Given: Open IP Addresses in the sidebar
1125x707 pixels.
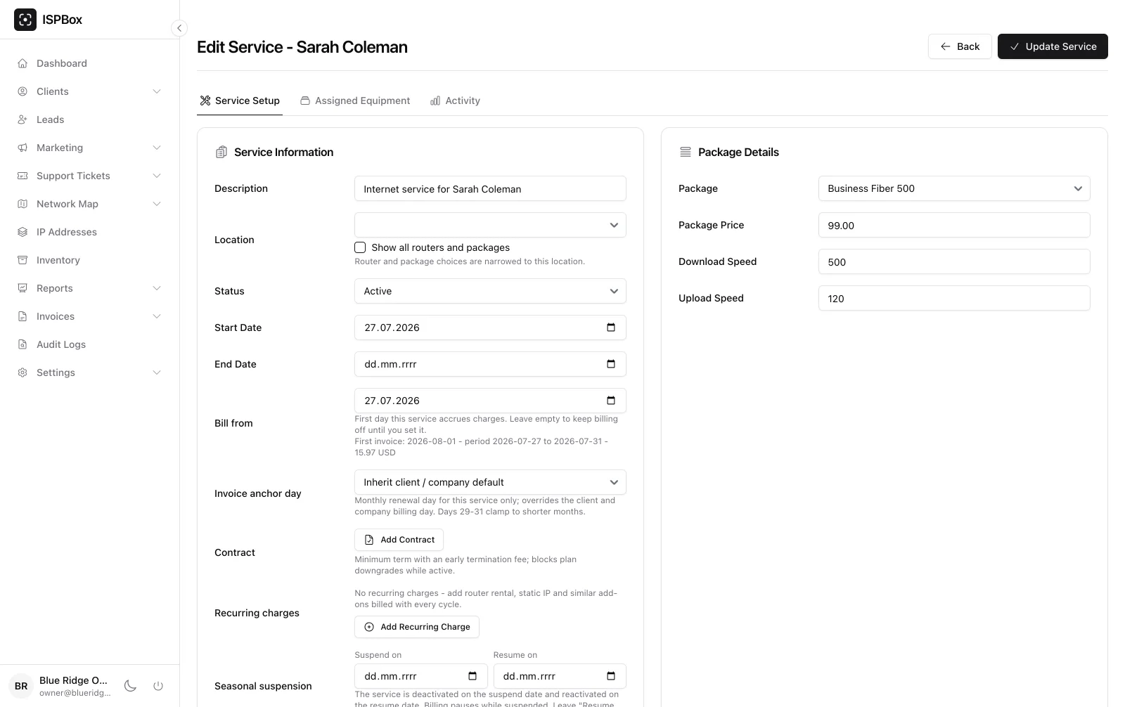Looking at the screenshot, I should point(90,232).
